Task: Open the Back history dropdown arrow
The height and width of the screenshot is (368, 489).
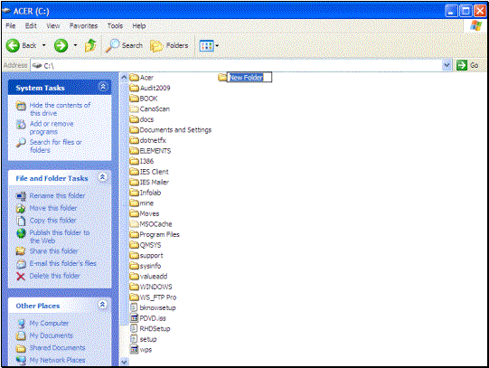Action: click(44, 45)
